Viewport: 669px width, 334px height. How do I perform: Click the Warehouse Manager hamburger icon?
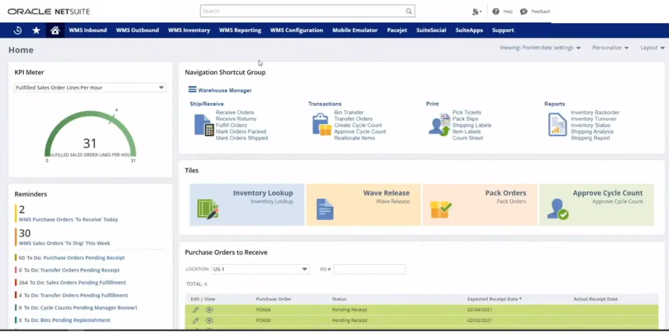192,90
